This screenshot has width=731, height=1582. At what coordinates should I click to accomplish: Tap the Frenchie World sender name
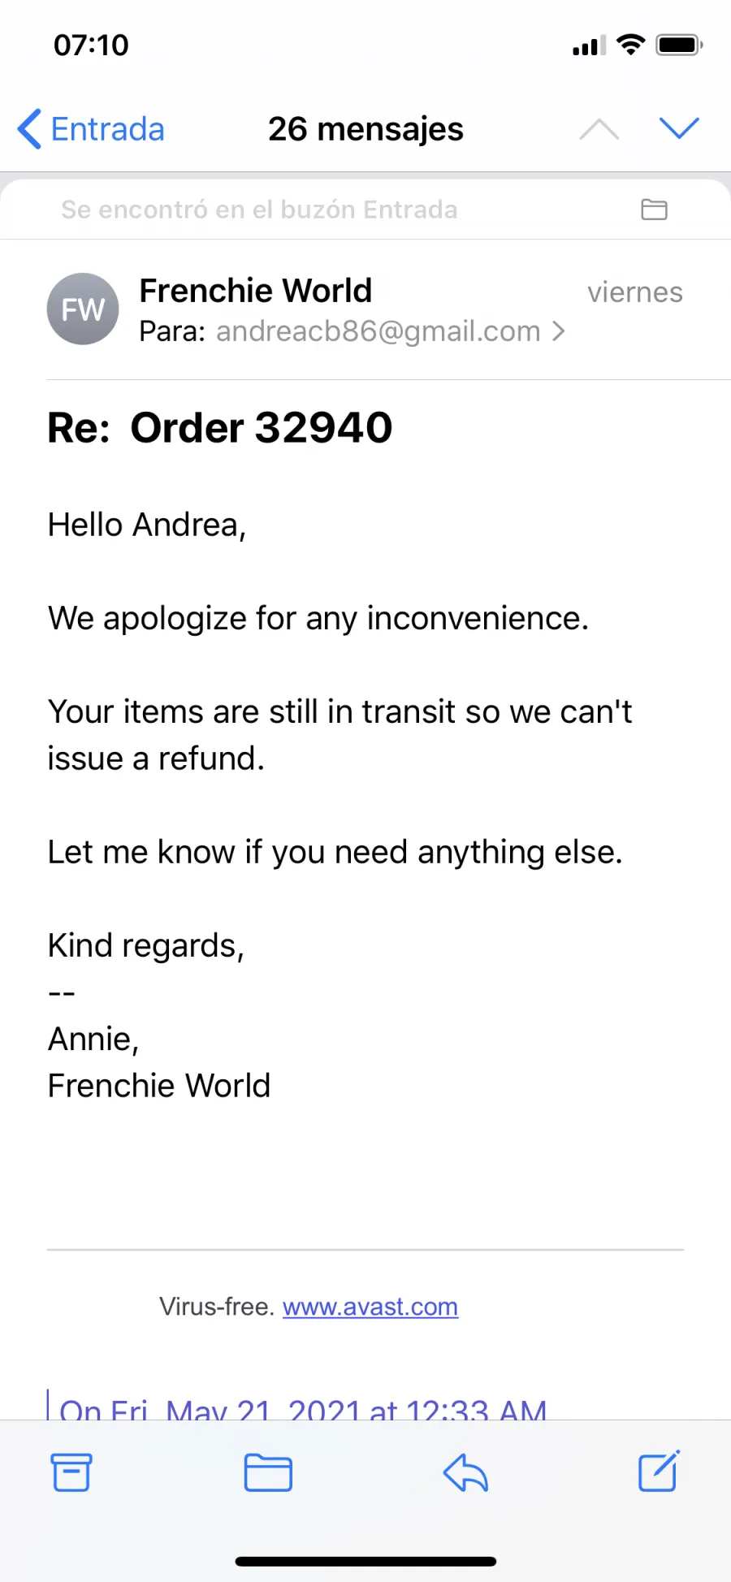256,290
